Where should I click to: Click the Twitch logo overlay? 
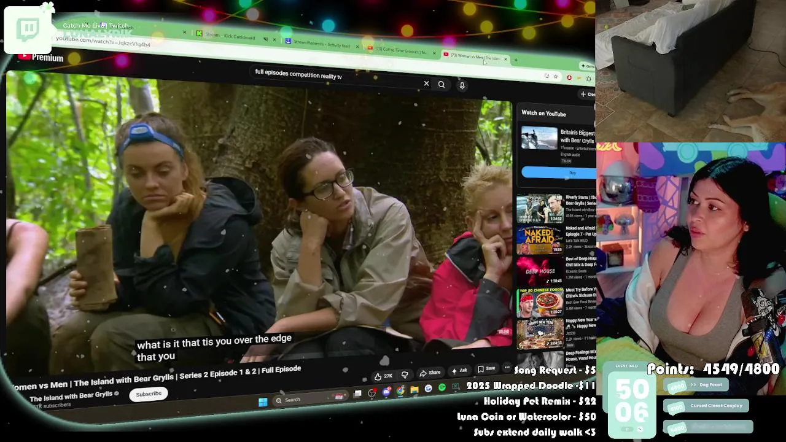(x=28, y=29)
